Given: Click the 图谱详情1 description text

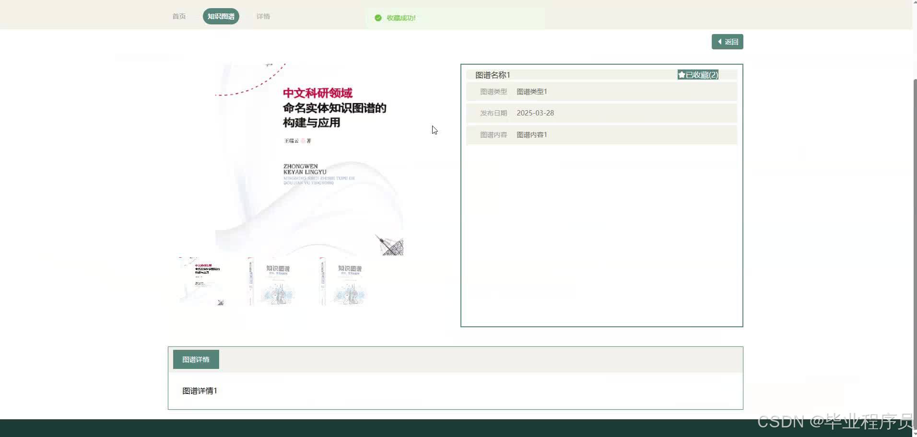Looking at the screenshot, I should point(200,391).
